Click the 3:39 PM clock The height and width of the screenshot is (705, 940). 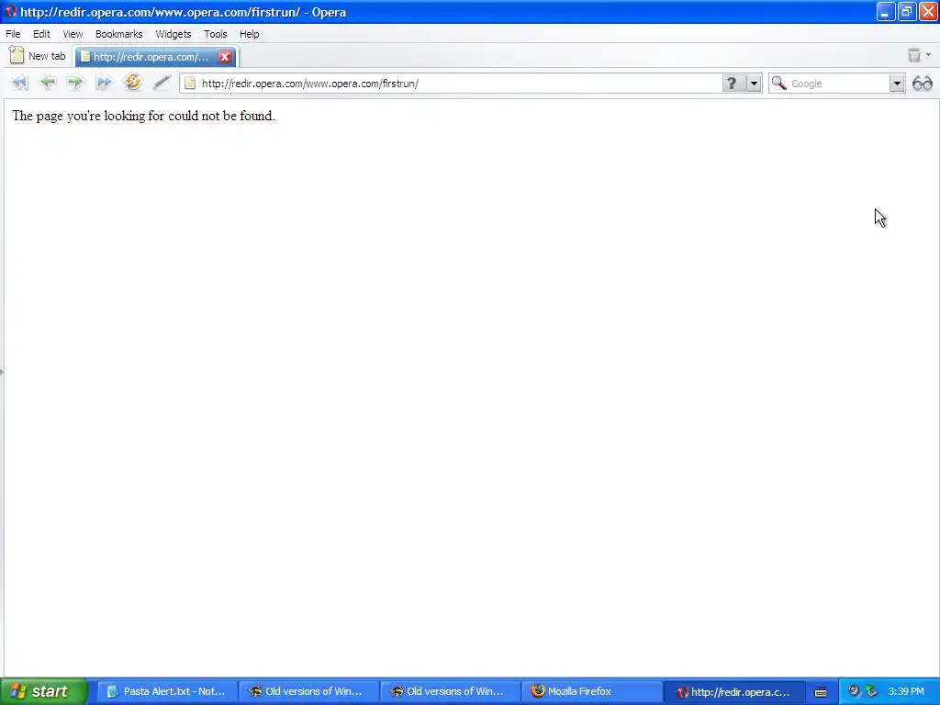point(906,691)
